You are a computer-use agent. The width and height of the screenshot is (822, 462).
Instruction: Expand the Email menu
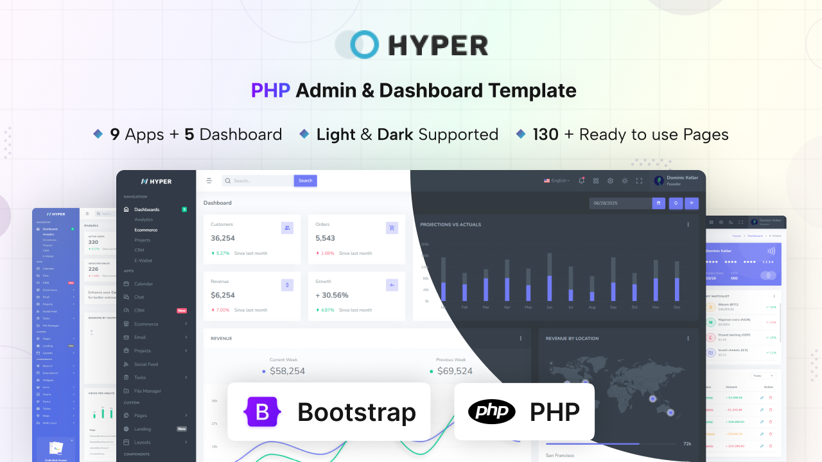tap(156, 338)
